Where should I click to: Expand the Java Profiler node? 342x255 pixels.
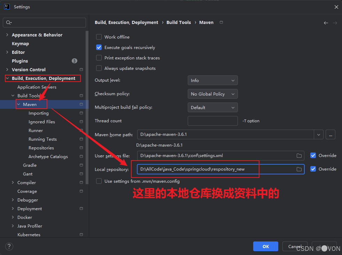13,226
